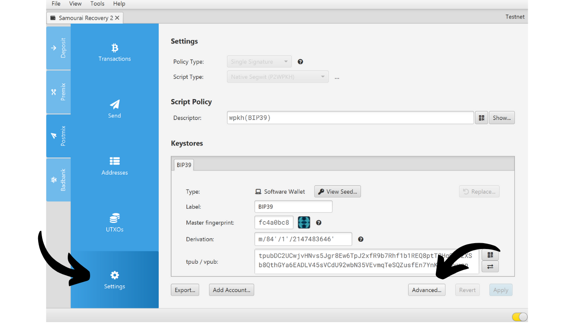Click the tpub / vpub key text area

[x=367, y=261]
